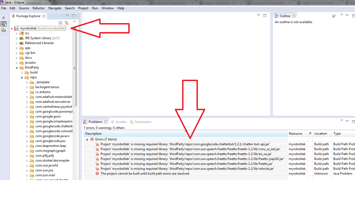Switch to the Javadoc tab
This screenshot has height=207, width=355.
(x=119, y=122)
